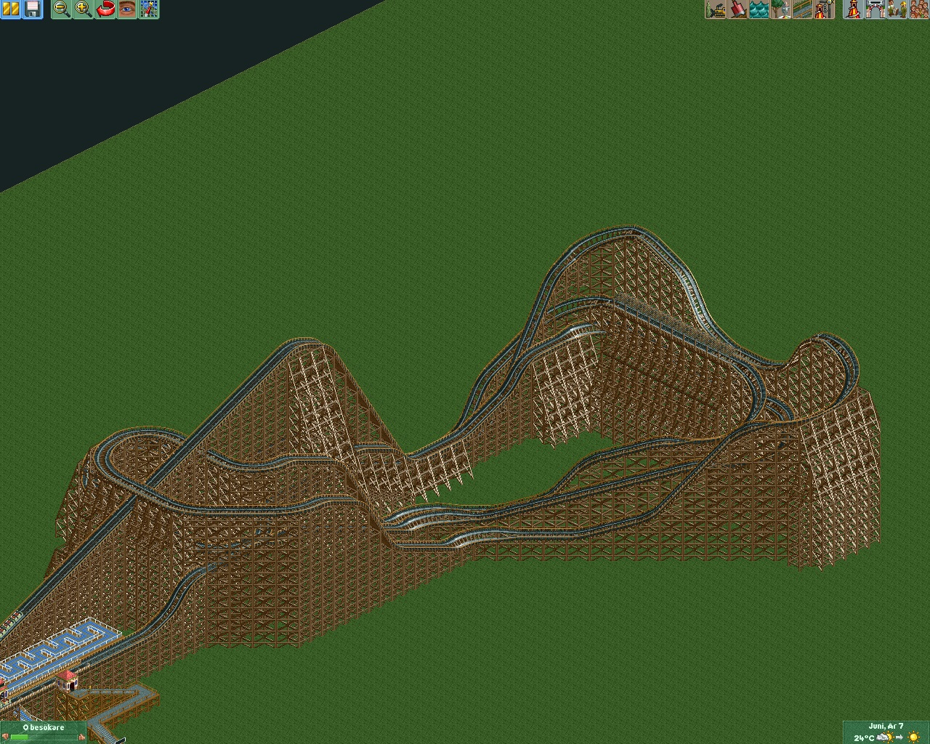Select the clear scenery bulldozer tool

point(716,9)
